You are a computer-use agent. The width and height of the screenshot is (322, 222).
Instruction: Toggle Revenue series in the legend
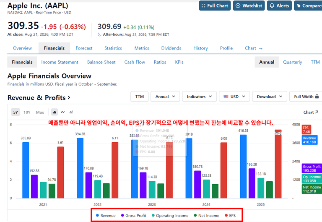click(x=106, y=215)
